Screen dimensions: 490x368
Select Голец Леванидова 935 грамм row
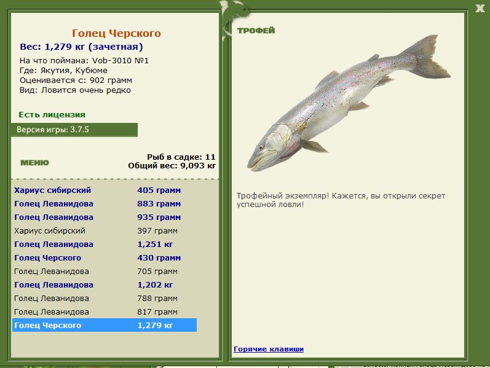tap(105, 217)
